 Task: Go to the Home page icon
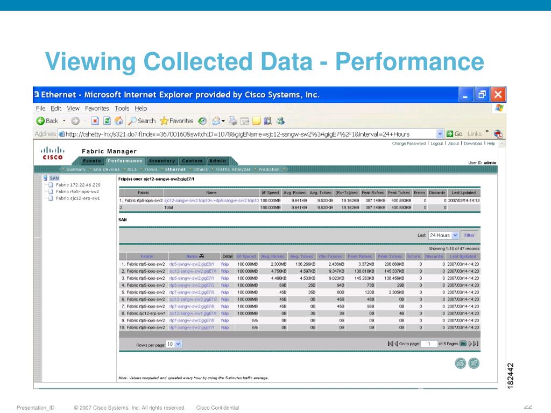119,121
